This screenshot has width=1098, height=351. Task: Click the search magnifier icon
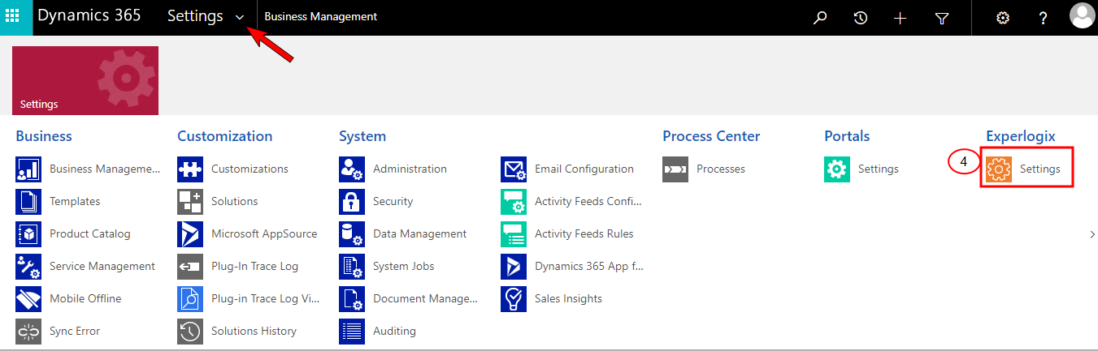click(820, 18)
